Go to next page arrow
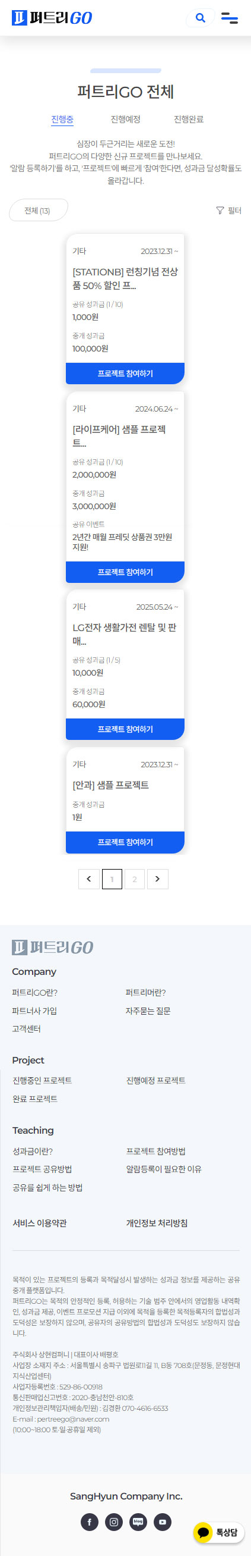 click(x=158, y=879)
